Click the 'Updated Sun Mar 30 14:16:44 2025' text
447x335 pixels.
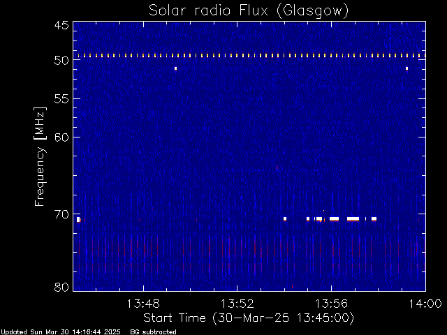point(61,332)
